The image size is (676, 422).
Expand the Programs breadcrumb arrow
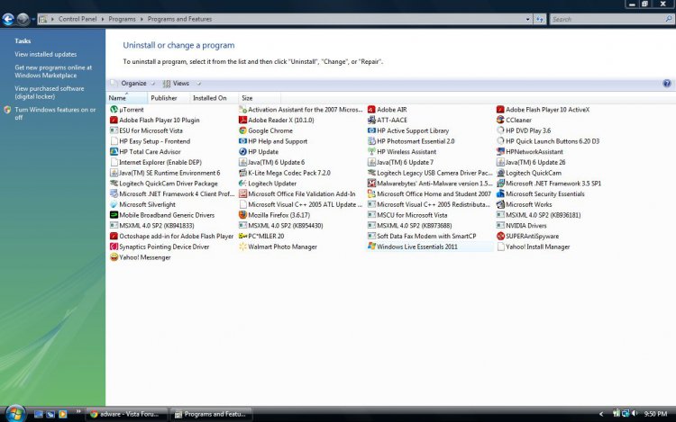142,19
